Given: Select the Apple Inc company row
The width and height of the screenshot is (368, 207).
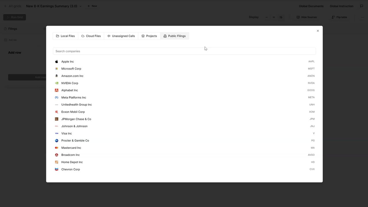Looking at the screenshot, I should [184, 62].
